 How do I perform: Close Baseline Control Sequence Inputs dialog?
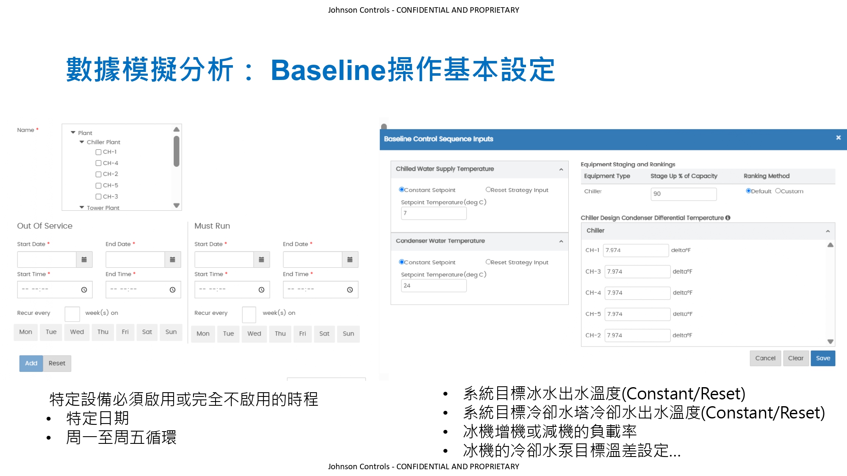[838, 138]
